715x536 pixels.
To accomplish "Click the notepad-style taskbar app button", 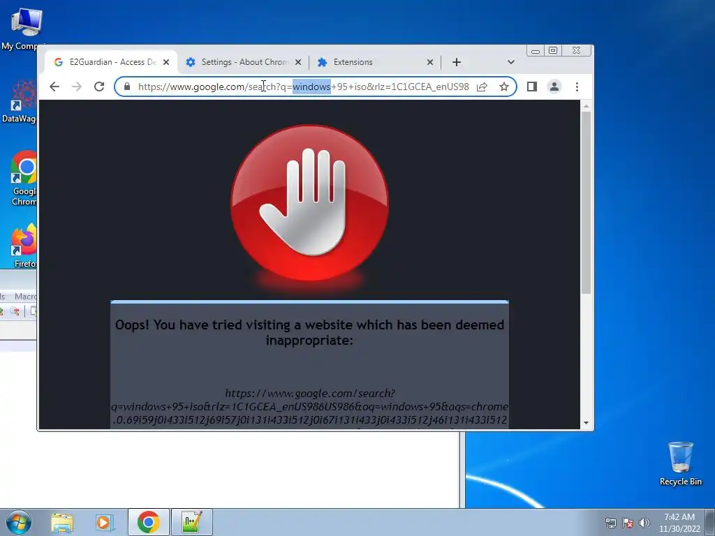I will (x=192, y=522).
